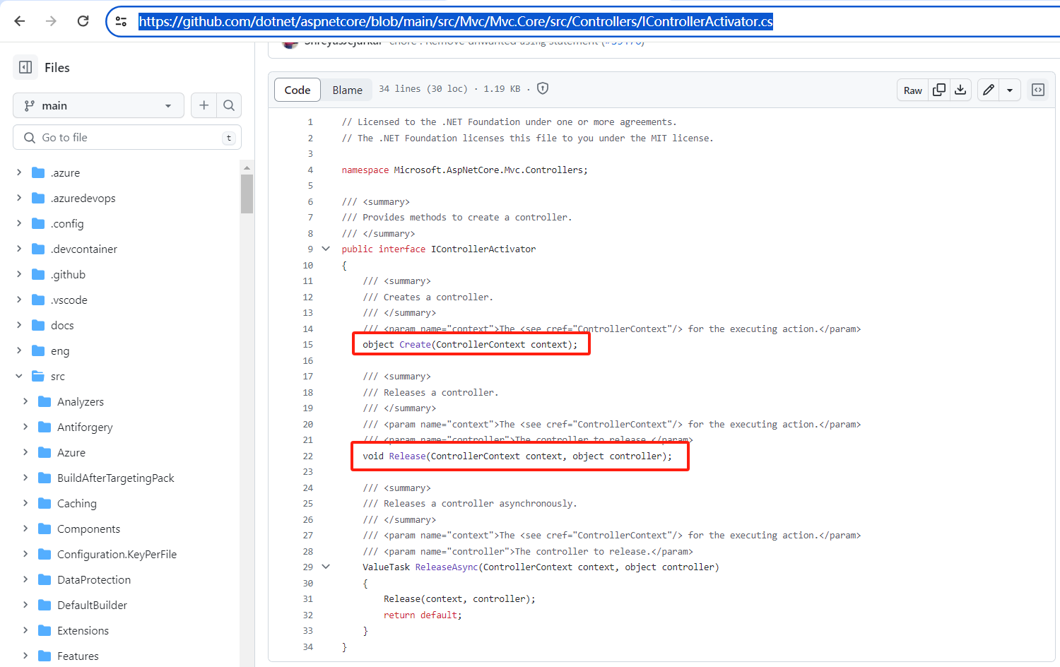
Task: Expand the .azuredevops folder
Action: (19, 198)
